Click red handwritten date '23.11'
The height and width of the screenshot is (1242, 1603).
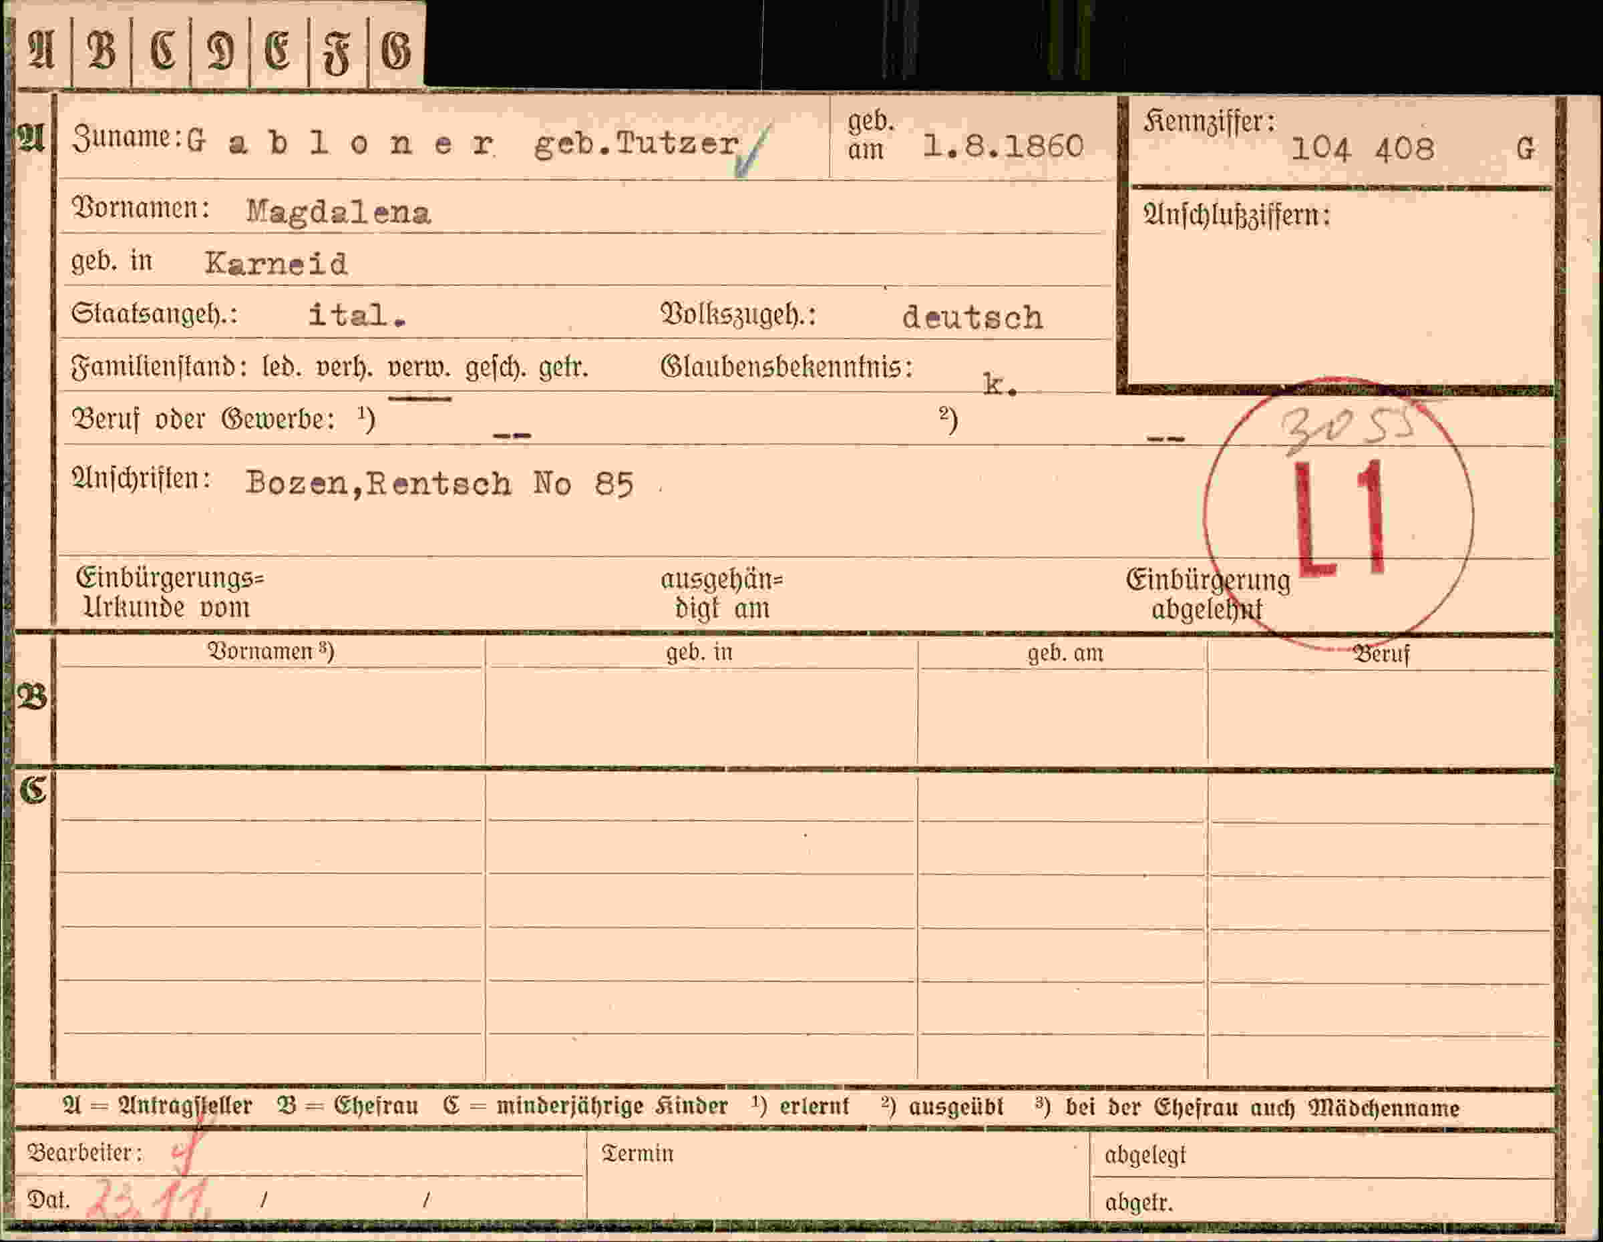click(149, 1201)
